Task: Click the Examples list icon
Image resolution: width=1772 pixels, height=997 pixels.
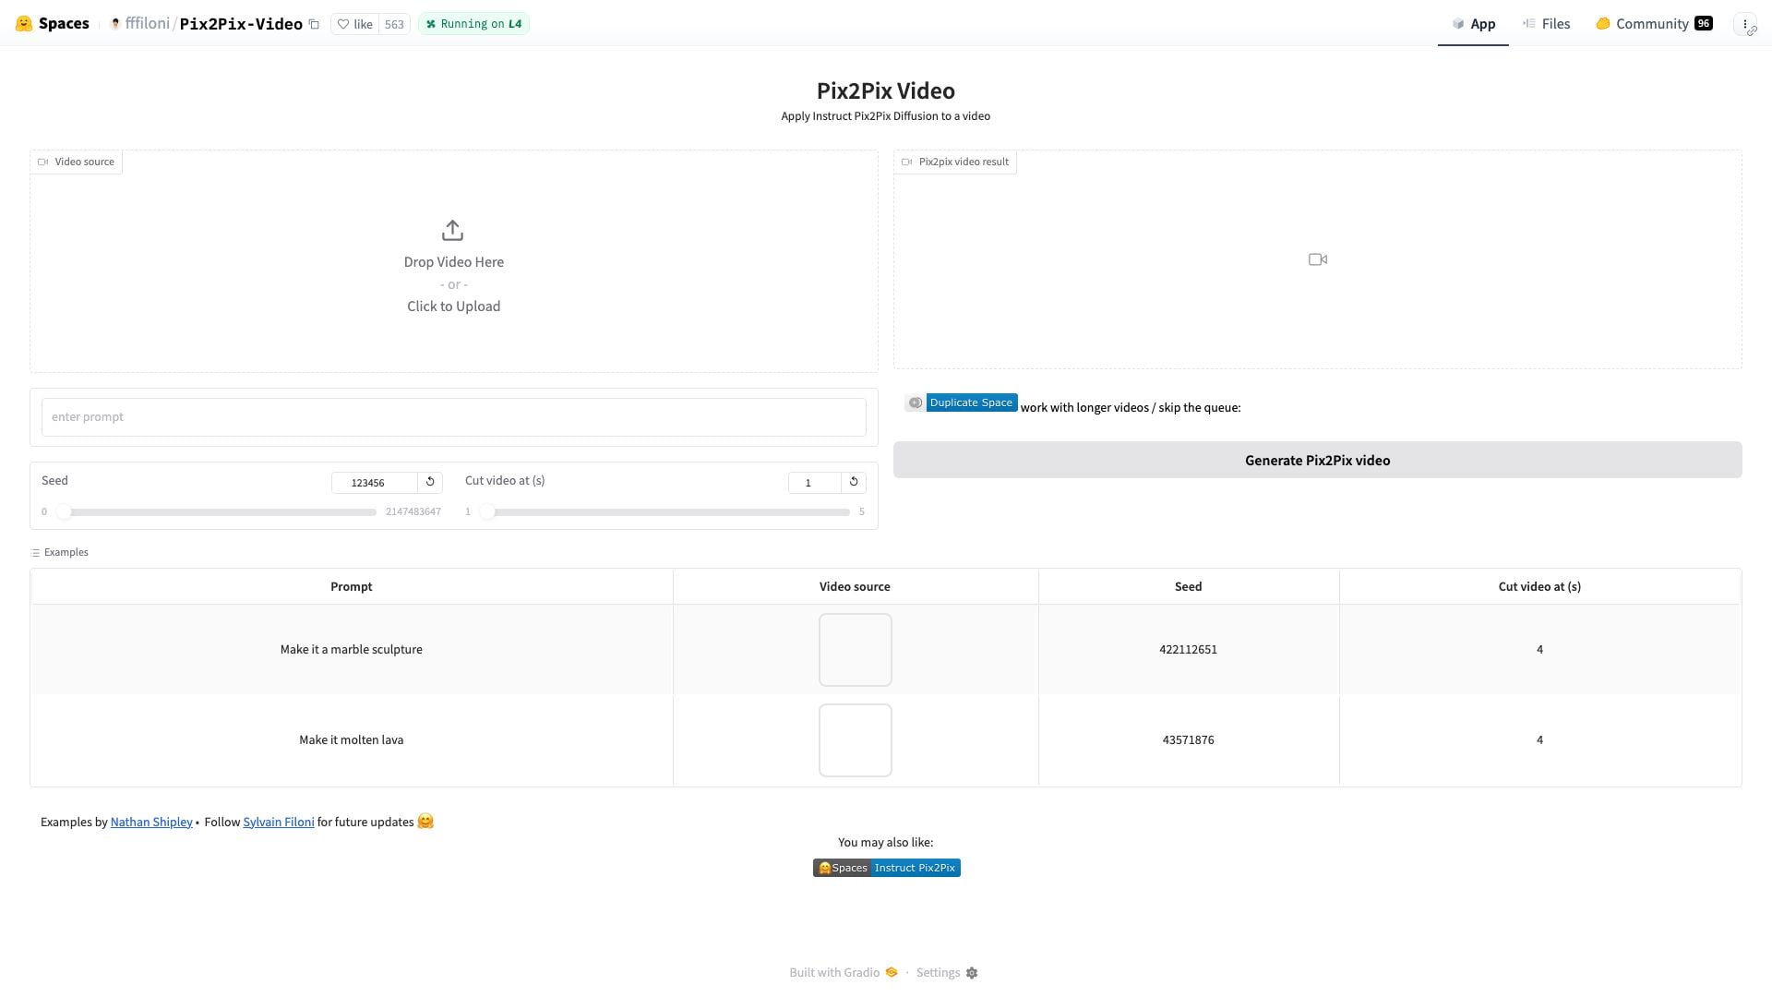Action: [x=35, y=553]
